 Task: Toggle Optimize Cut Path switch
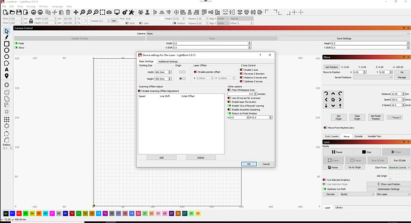325,189
